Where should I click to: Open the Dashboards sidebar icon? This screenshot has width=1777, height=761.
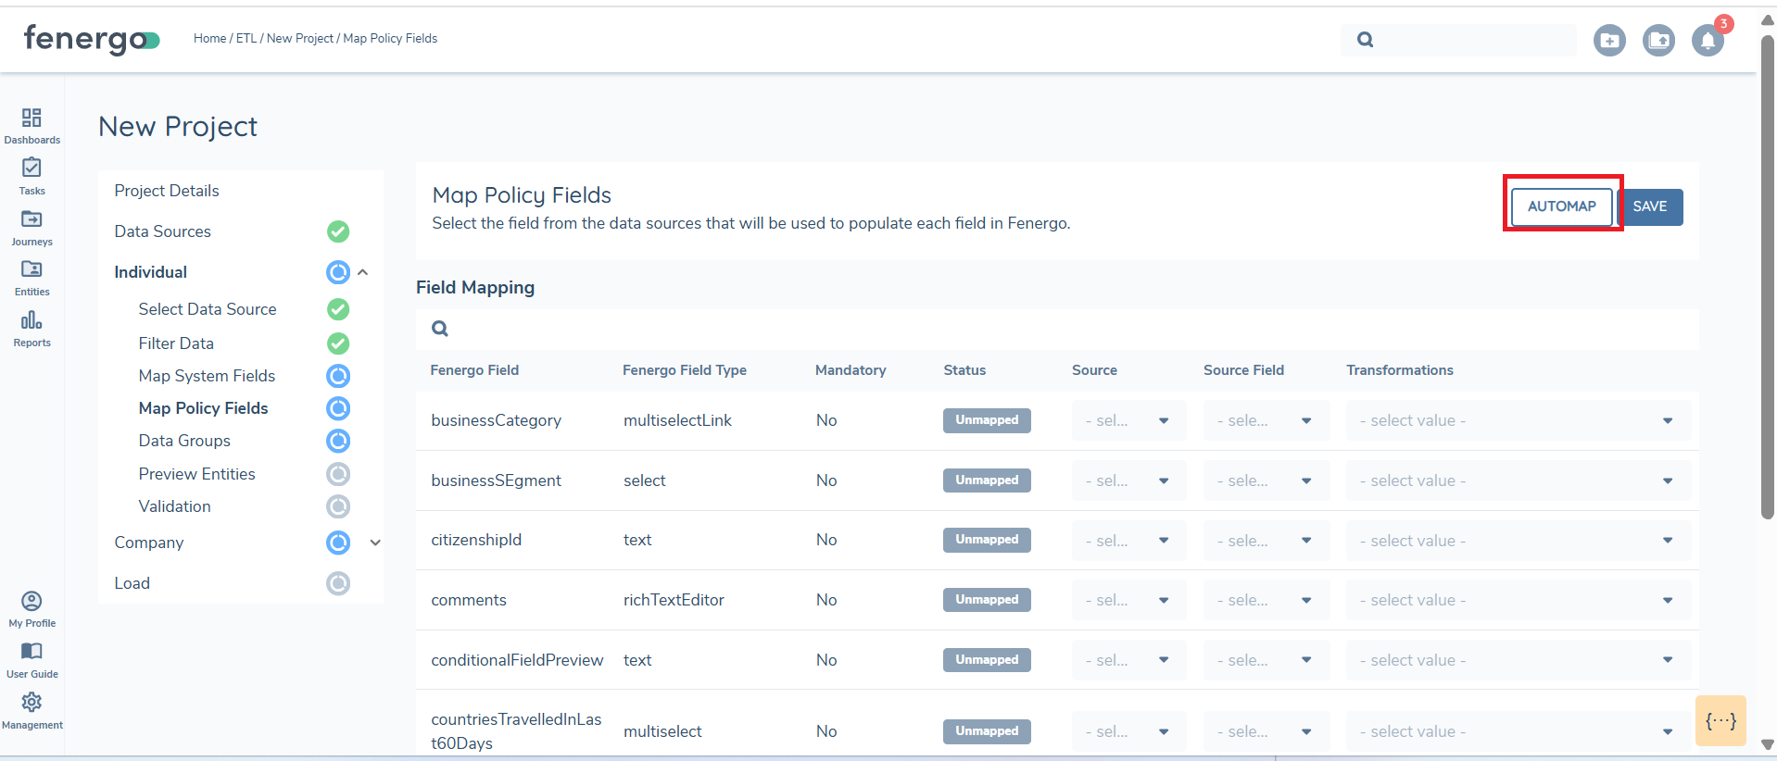[32, 119]
